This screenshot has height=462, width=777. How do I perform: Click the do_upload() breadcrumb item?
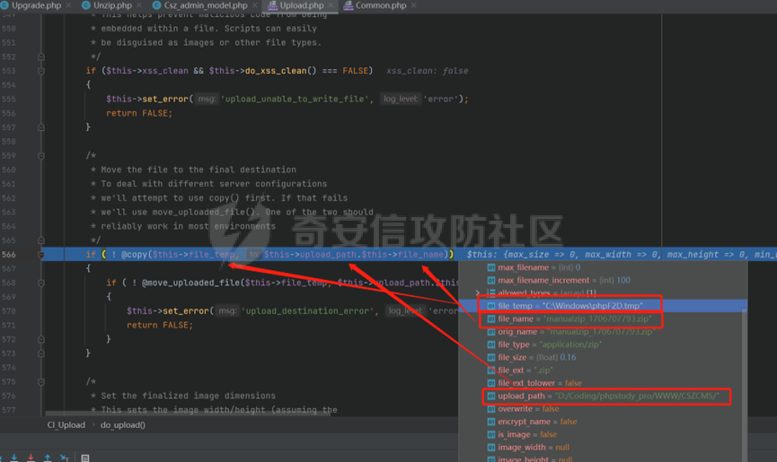(122, 424)
